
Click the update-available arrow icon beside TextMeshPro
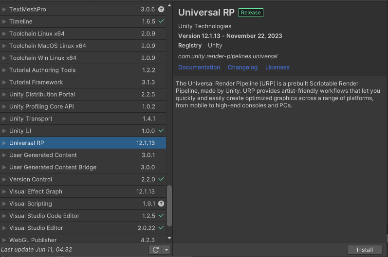pyautogui.click(x=161, y=9)
